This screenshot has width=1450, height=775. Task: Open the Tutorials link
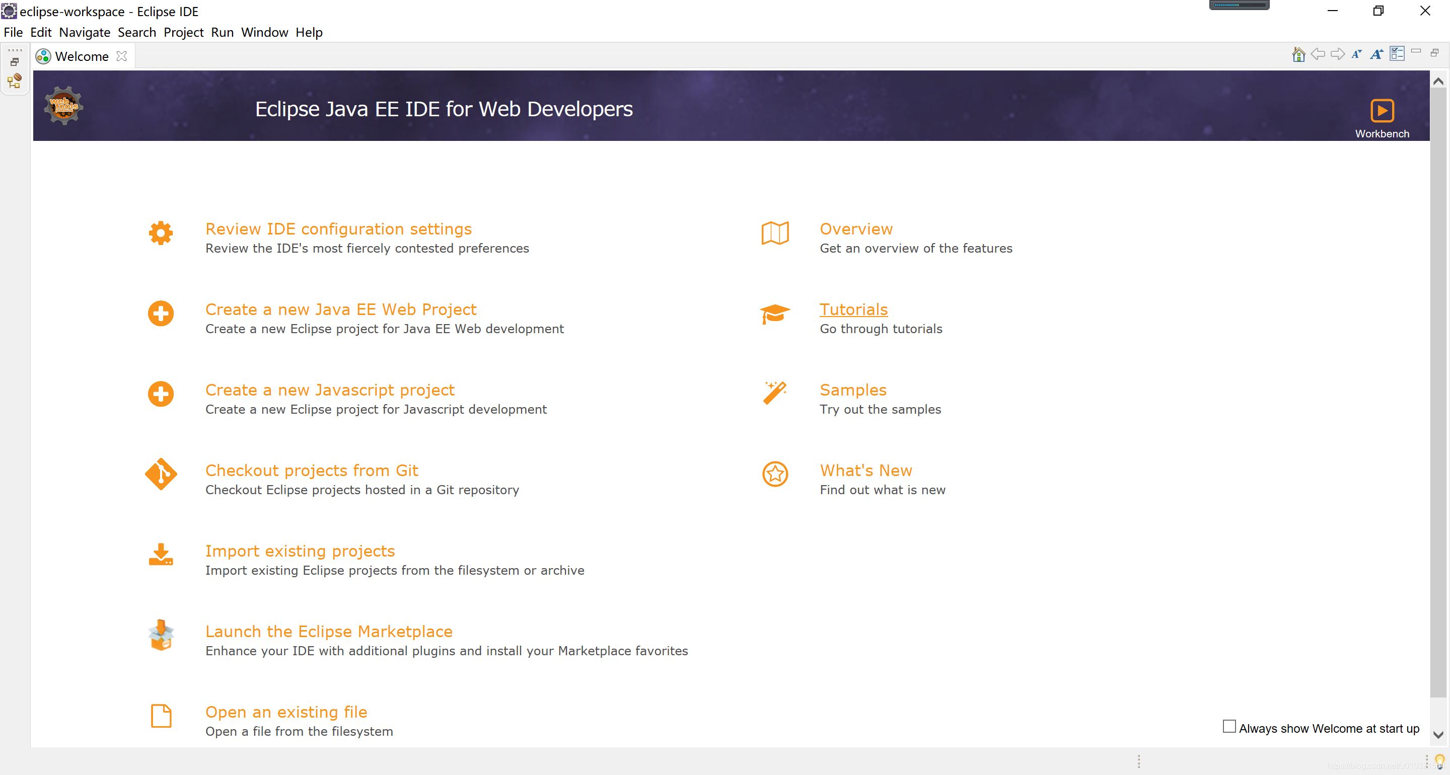point(853,309)
